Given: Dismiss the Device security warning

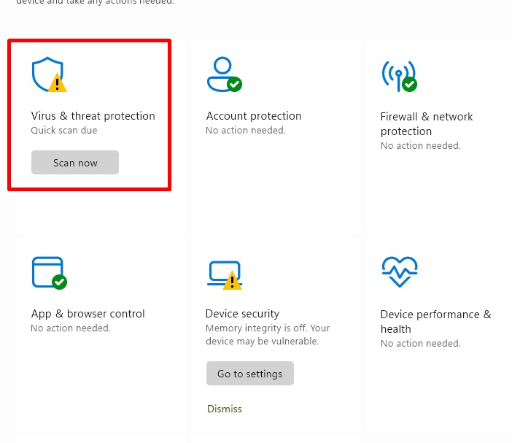Looking at the screenshot, I should pyautogui.click(x=224, y=409).
